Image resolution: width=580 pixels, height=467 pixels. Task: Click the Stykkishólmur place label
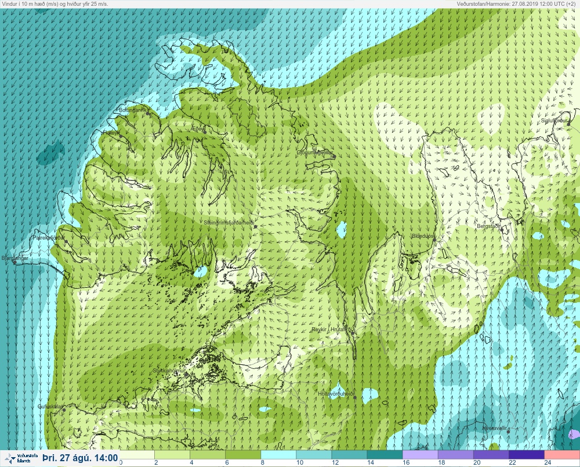tap(169, 371)
